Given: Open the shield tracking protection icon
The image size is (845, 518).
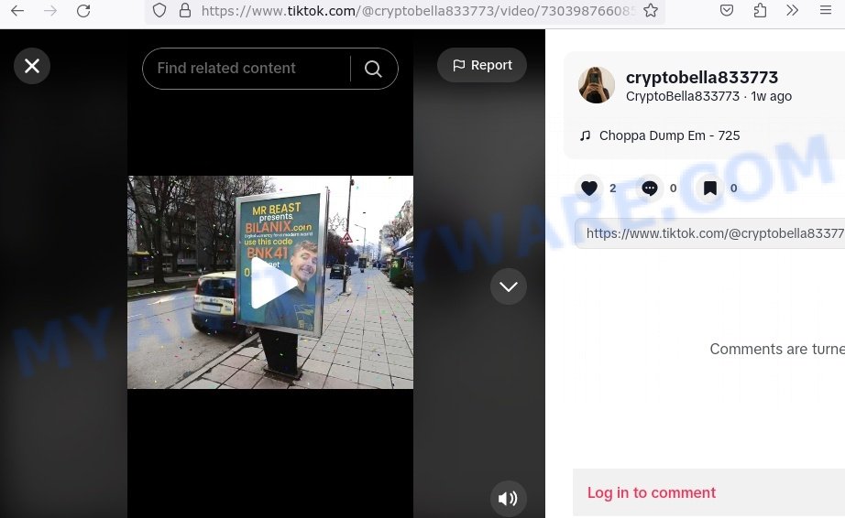Looking at the screenshot, I should tap(159, 10).
